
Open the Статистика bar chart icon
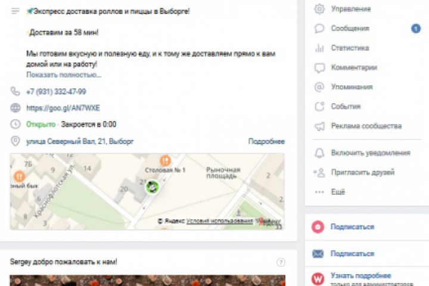click(319, 48)
